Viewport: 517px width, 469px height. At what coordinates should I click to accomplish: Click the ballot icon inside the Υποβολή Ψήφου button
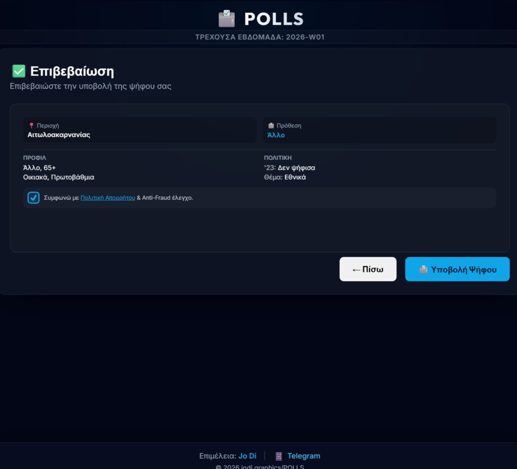pos(424,269)
